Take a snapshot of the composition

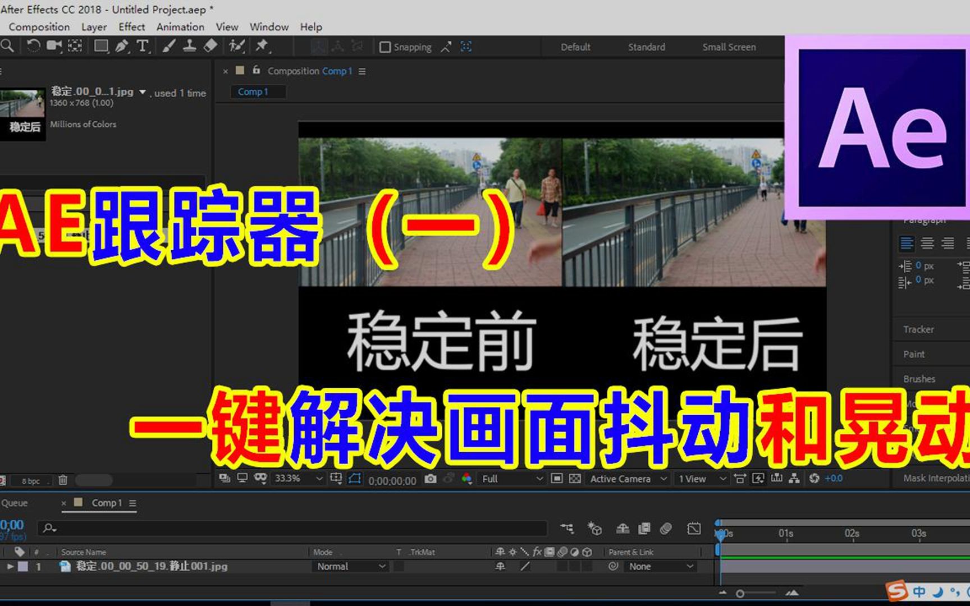tap(431, 479)
